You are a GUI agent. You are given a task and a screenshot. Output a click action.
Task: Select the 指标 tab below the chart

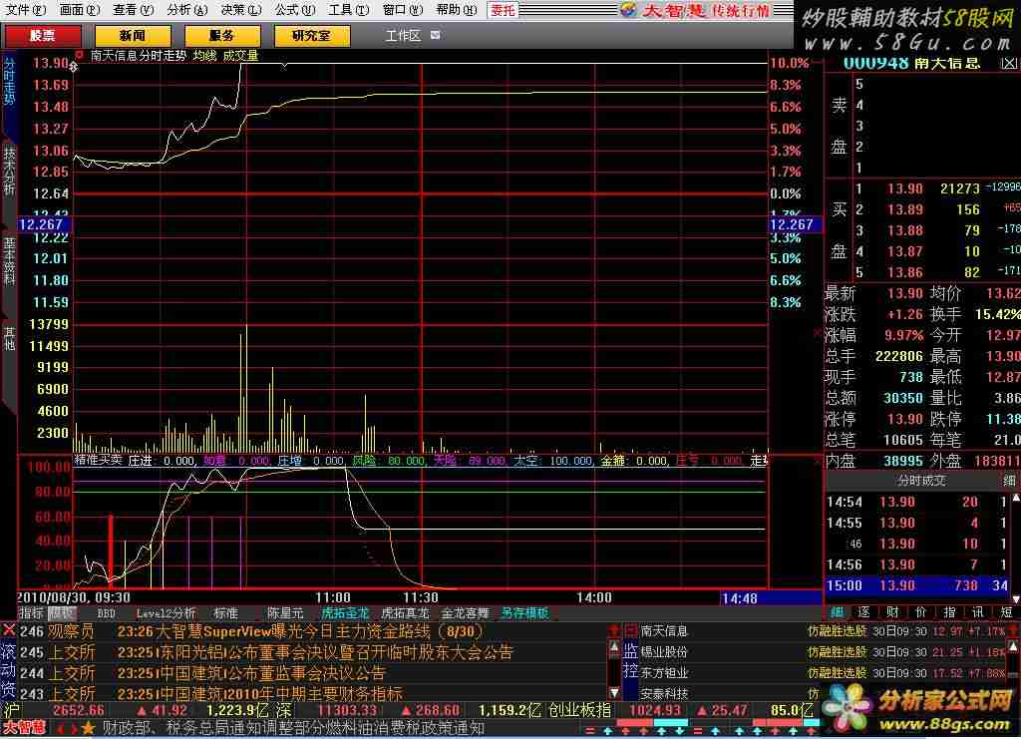[x=31, y=612]
